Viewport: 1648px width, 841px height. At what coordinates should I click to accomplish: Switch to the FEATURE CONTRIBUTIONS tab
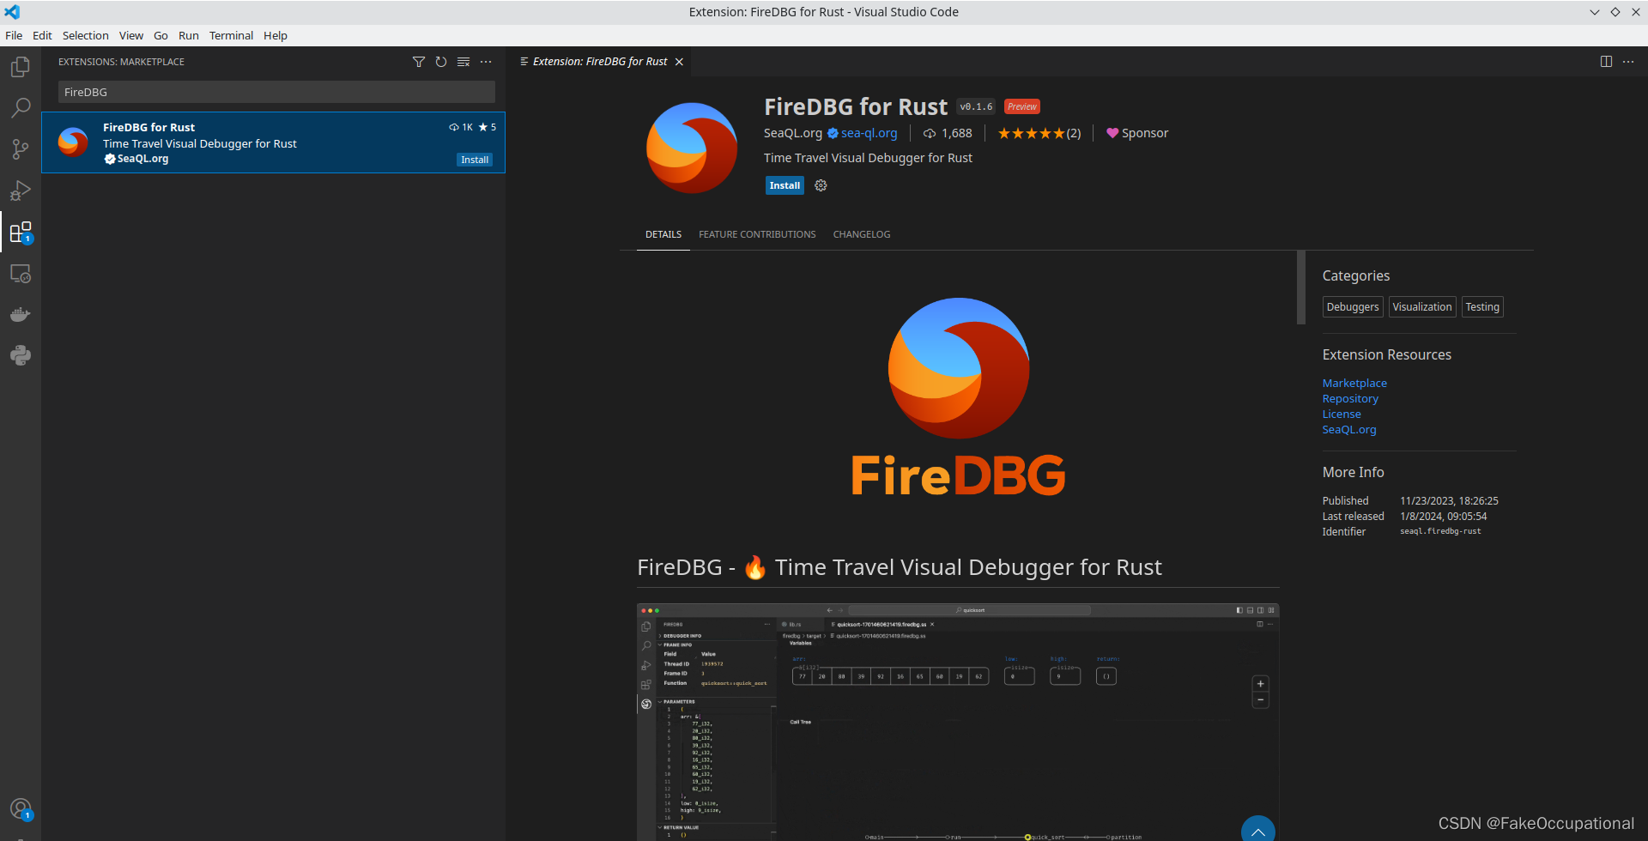tap(757, 234)
